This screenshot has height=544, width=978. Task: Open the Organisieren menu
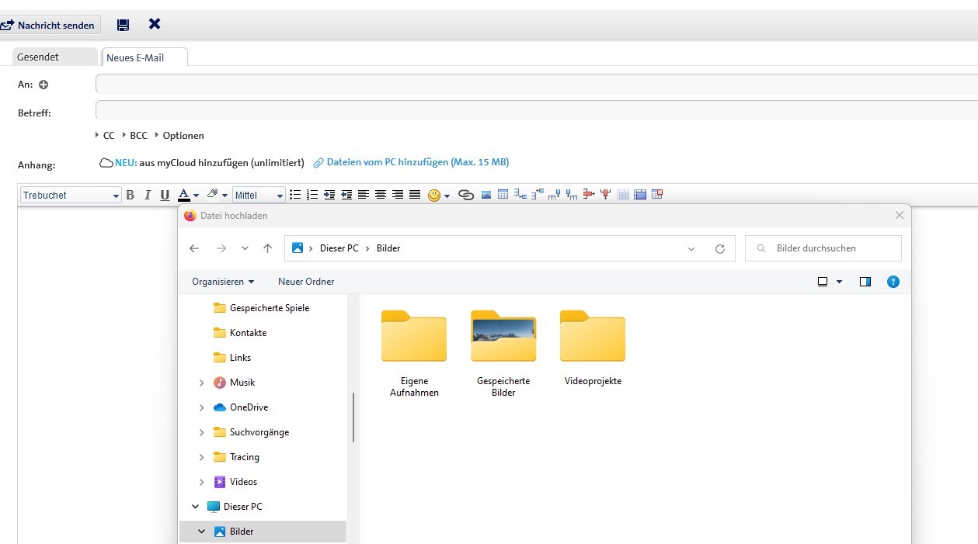coord(223,282)
